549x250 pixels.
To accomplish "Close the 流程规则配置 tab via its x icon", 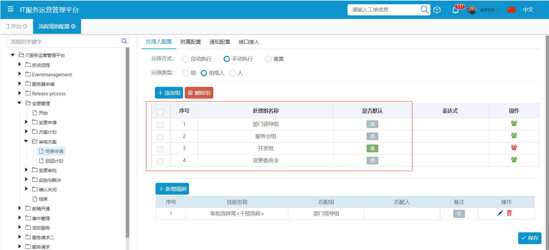I will (74, 27).
